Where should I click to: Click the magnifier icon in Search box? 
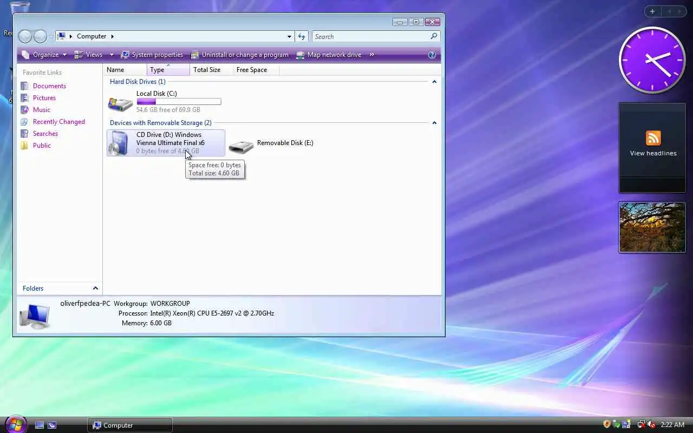(x=434, y=36)
